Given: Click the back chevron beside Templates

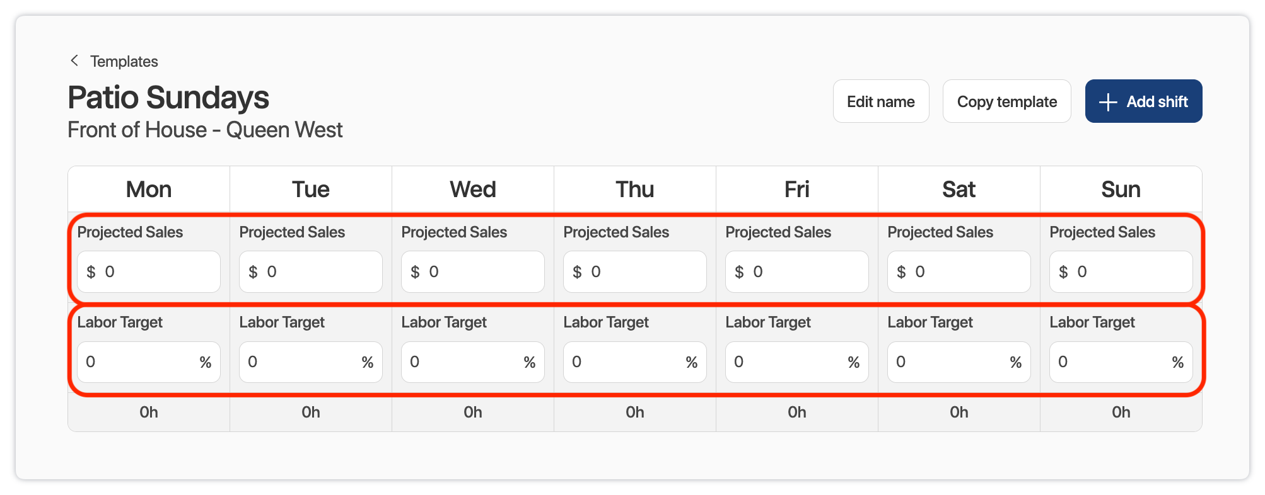Looking at the screenshot, I should 74,60.
